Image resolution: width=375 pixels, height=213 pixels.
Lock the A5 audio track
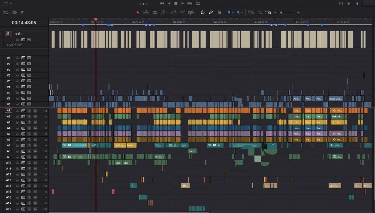17,134
